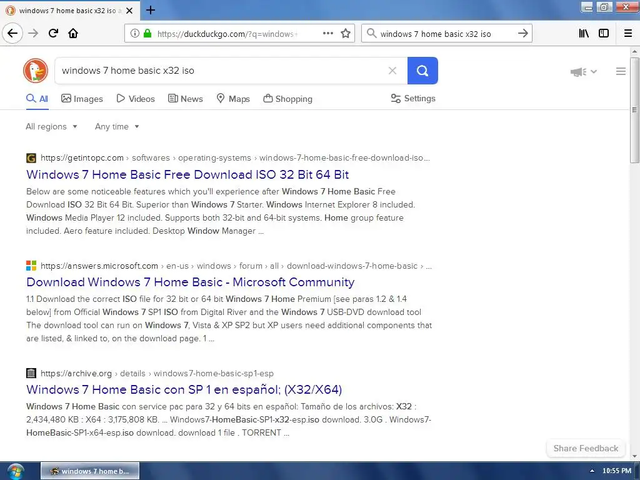Open the megaphone announcements dropdown
The width and height of the screenshot is (640, 480).
(584, 72)
